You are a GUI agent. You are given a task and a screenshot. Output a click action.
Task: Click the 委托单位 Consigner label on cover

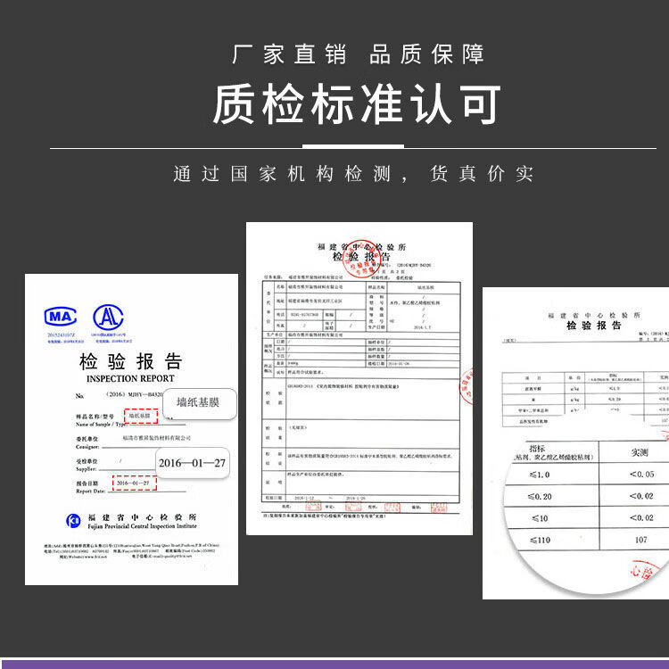point(87,442)
